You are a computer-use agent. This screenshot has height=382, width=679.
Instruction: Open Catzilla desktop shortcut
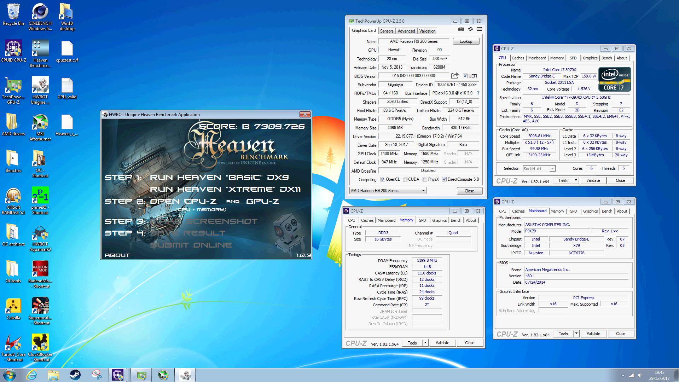click(13, 309)
